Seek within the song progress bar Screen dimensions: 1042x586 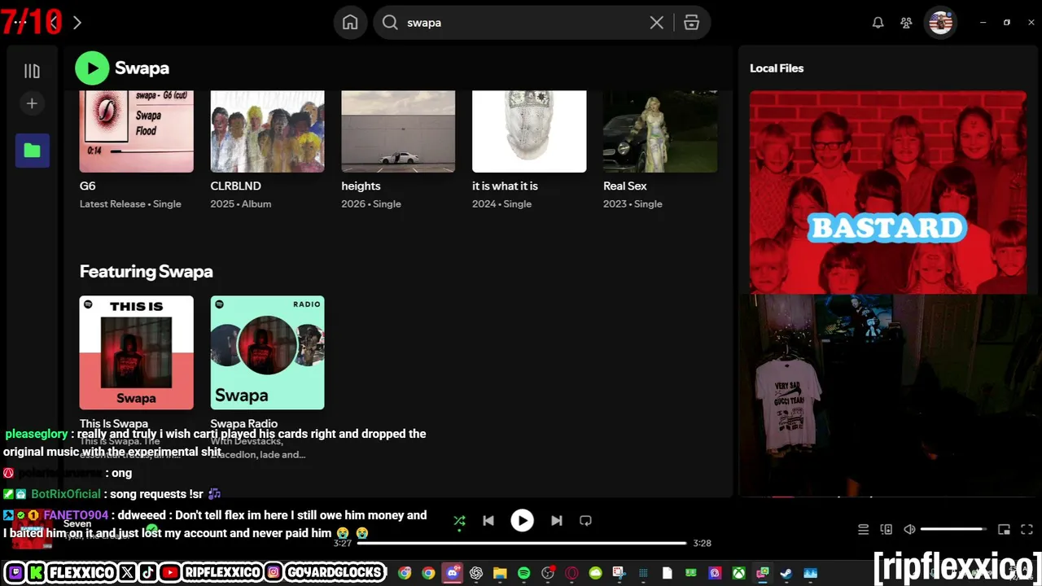(522, 543)
